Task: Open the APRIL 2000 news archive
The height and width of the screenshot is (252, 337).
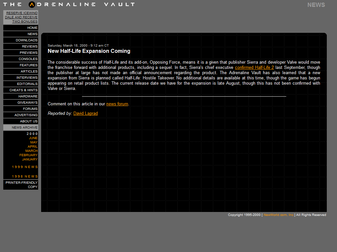Action: [x=33, y=147]
